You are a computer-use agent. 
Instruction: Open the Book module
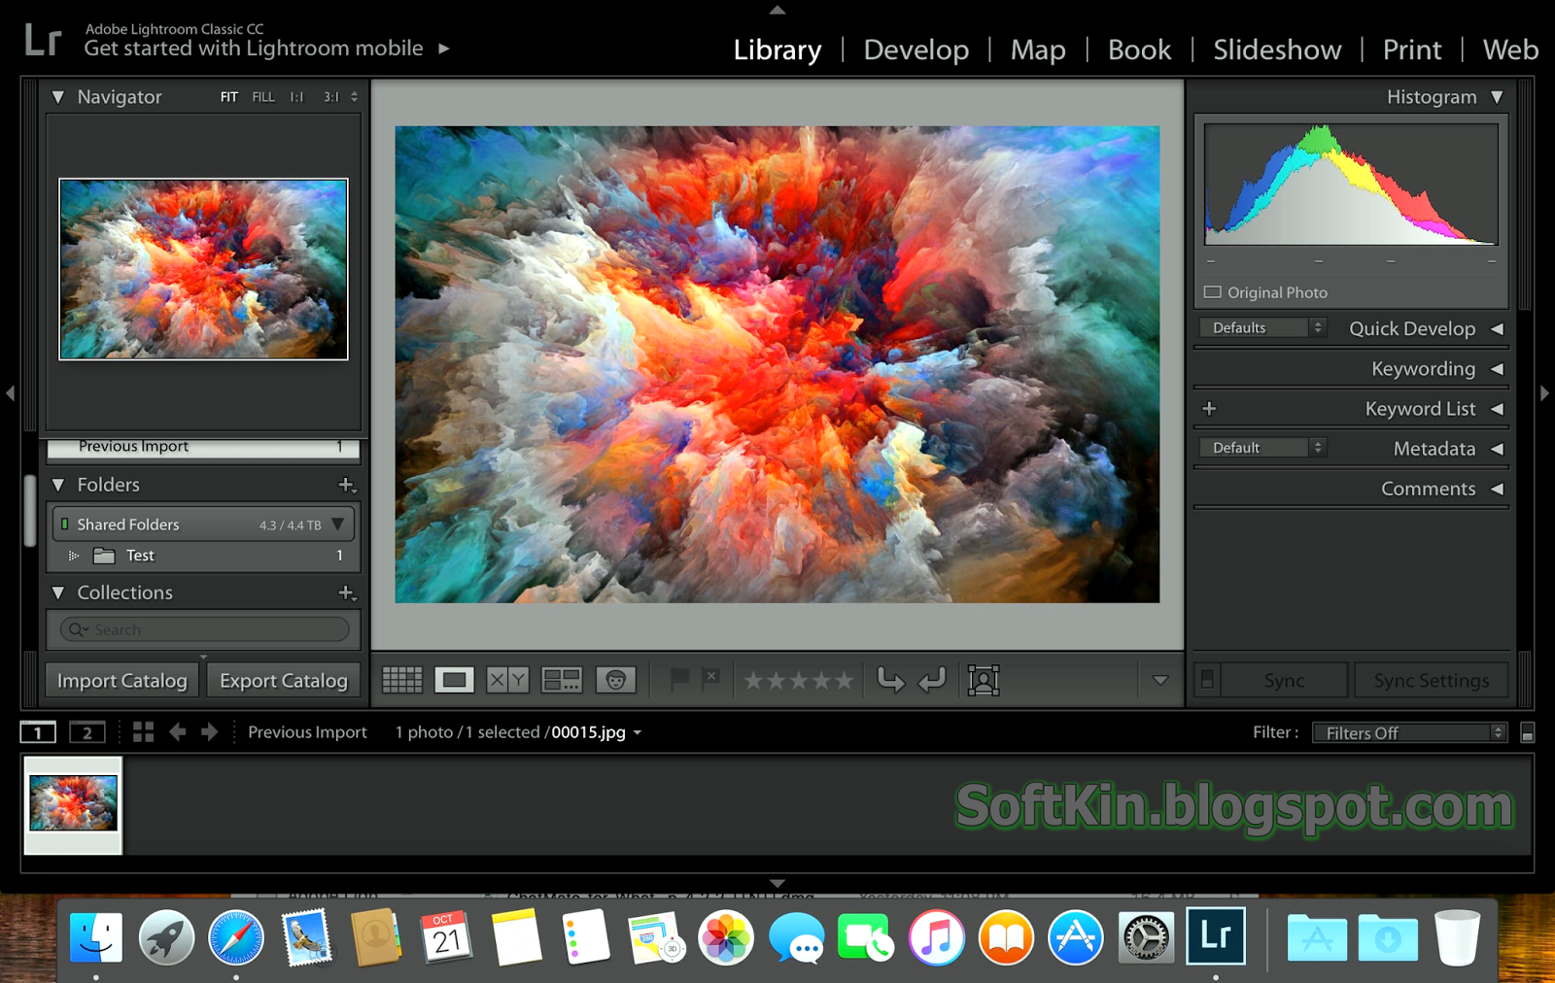pyautogui.click(x=1139, y=50)
